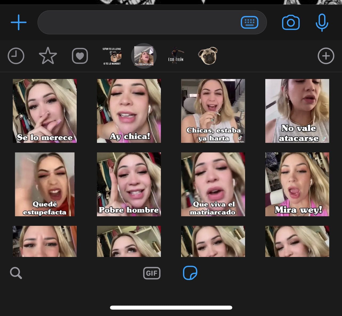Send the 'Ay chica!' sticker
Image resolution: width=342 pixels, height=316 pixels.
pyautogui.click(x=129, y=111)
